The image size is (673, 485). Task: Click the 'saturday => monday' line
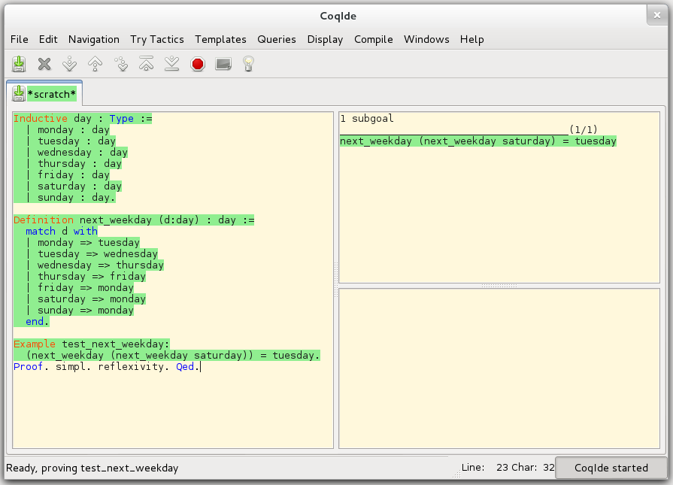pos(92,299)
